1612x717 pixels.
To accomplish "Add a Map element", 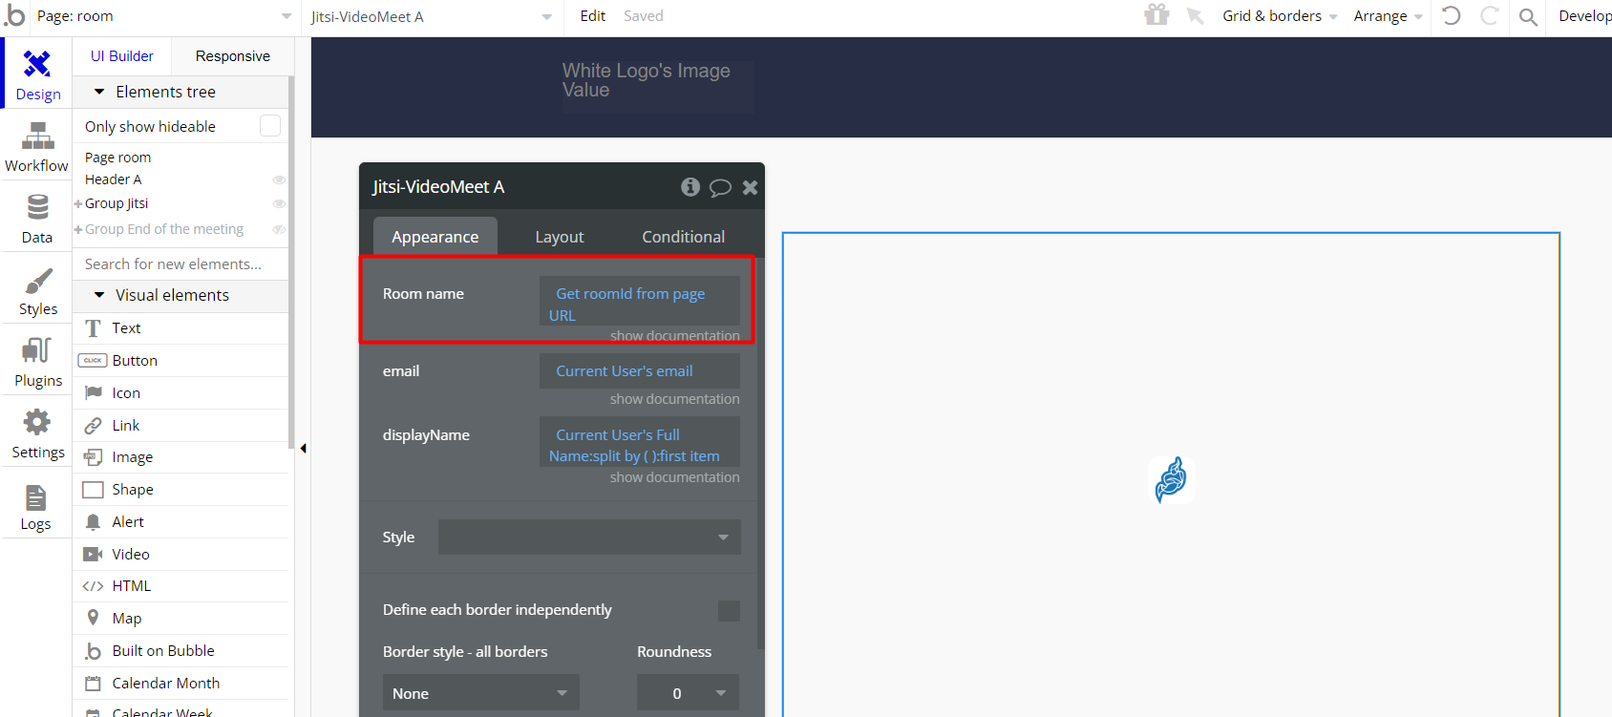I will [x=181, y=618].
